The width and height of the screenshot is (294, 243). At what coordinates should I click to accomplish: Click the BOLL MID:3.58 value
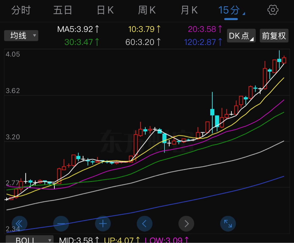[79, 240]
